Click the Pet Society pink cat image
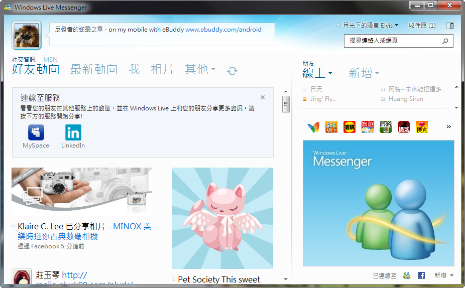Screen dimensions: 465x288 222,218
